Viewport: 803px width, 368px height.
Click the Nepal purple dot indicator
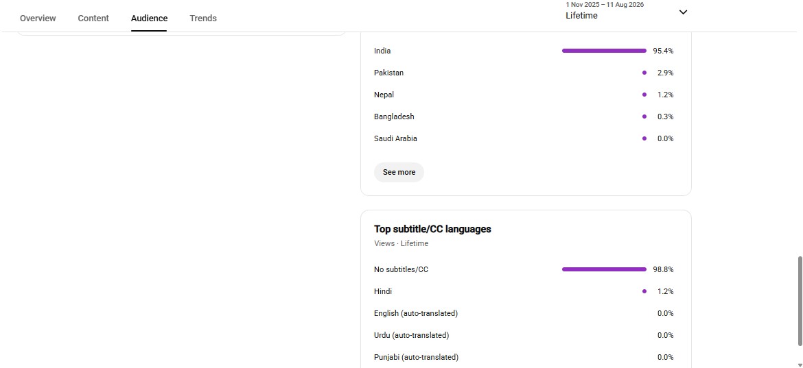pos(644,95)
